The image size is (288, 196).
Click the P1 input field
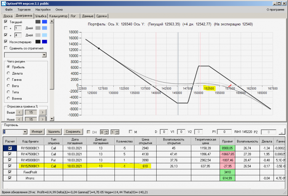pyautogui.click(x=224, y=132)
